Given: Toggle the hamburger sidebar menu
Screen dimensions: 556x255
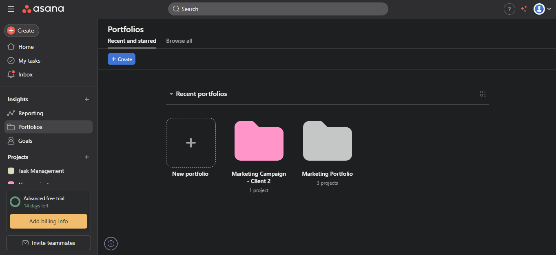Looking at the screenshot, I should point(11,9).
